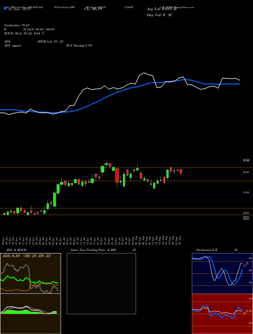Click the '33.01' price axis label
Viewport: 253px width, 334px height.
point(246,192)
